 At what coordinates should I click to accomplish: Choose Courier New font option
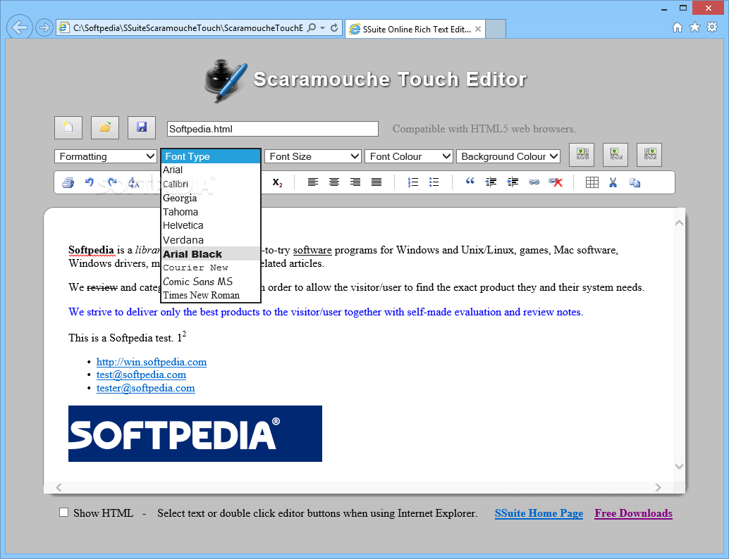coord(211,268)
